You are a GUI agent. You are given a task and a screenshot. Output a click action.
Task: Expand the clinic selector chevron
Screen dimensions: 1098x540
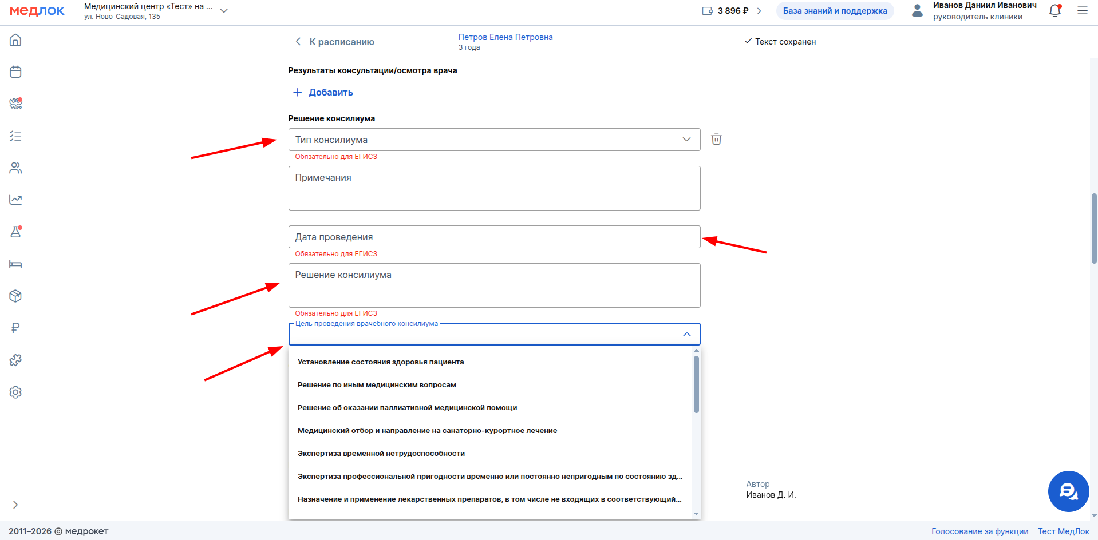coord(224,11)
